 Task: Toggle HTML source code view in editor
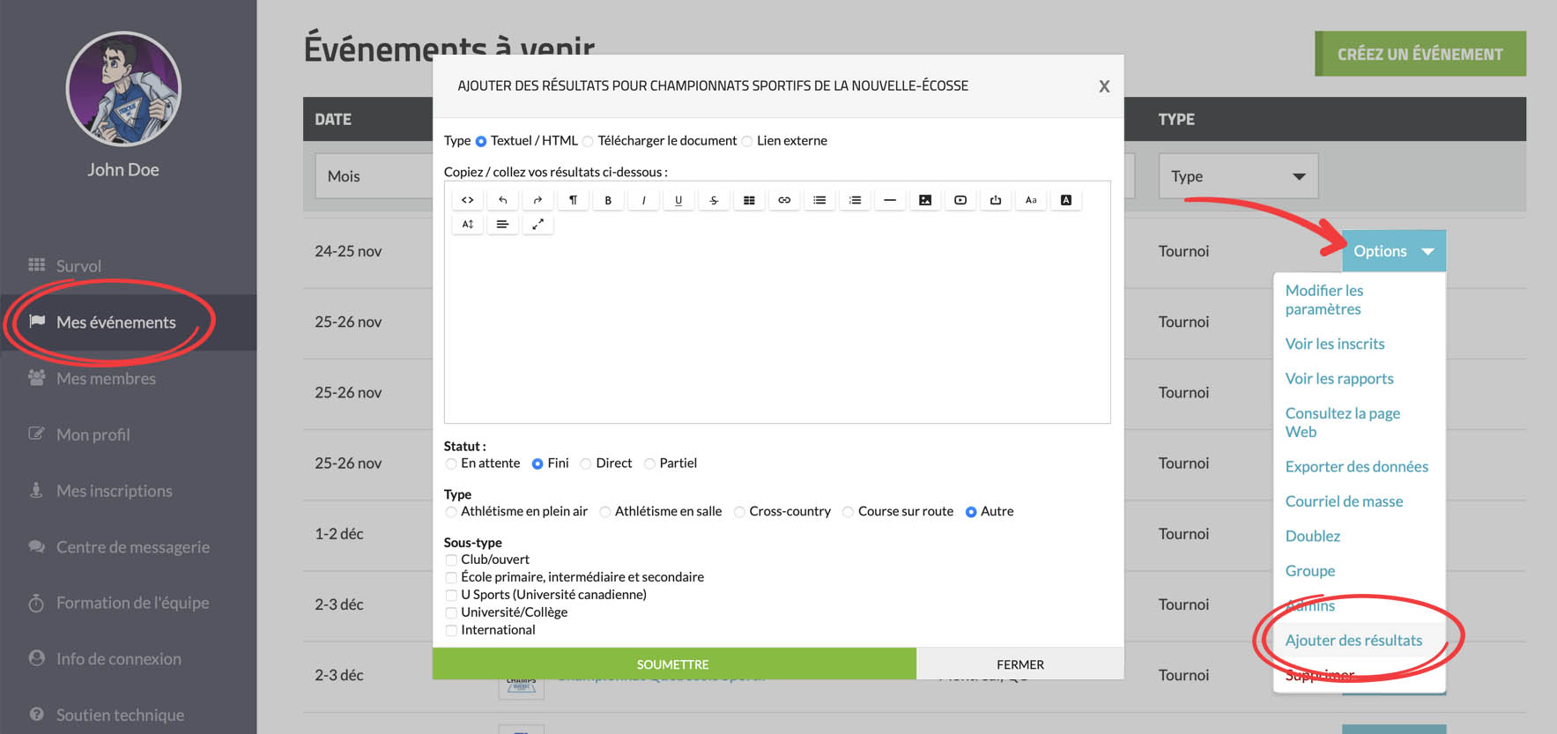(x=468, y=200)
